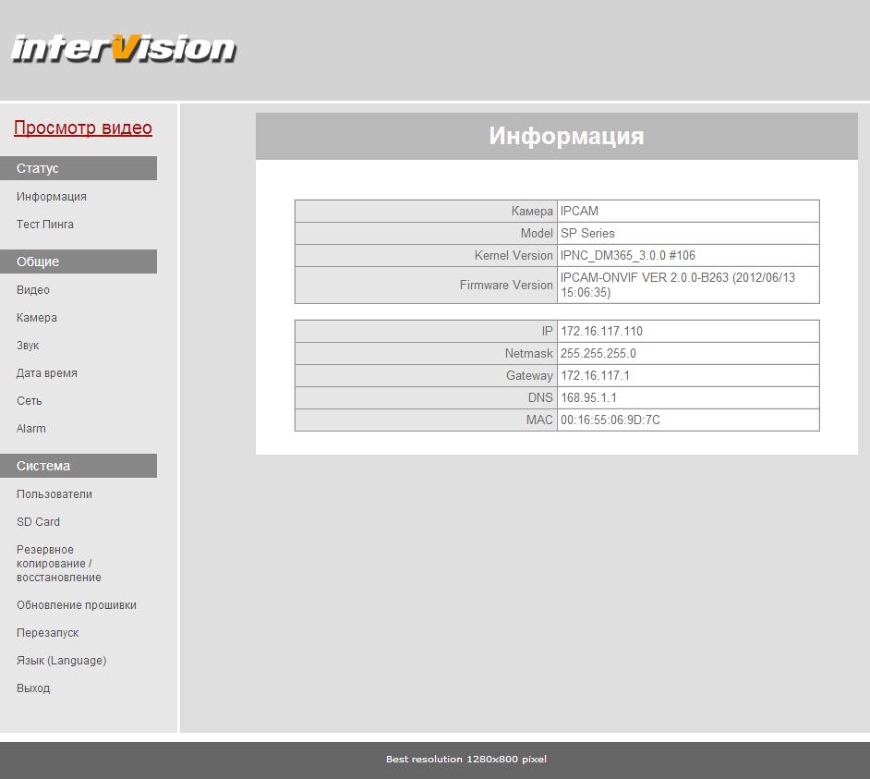Image resolution: width=870 pixels, height=779 pixels.
Task: Open the Тест Пинга page
Action: point(45,225)
